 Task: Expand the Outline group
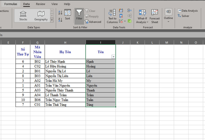pyautogui.click(x=168, y=15)
